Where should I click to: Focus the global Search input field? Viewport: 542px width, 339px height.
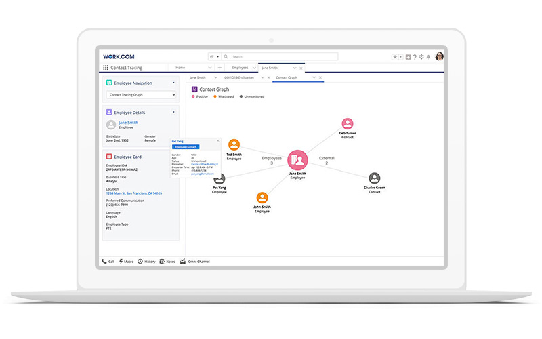click(x=279, y=56)
